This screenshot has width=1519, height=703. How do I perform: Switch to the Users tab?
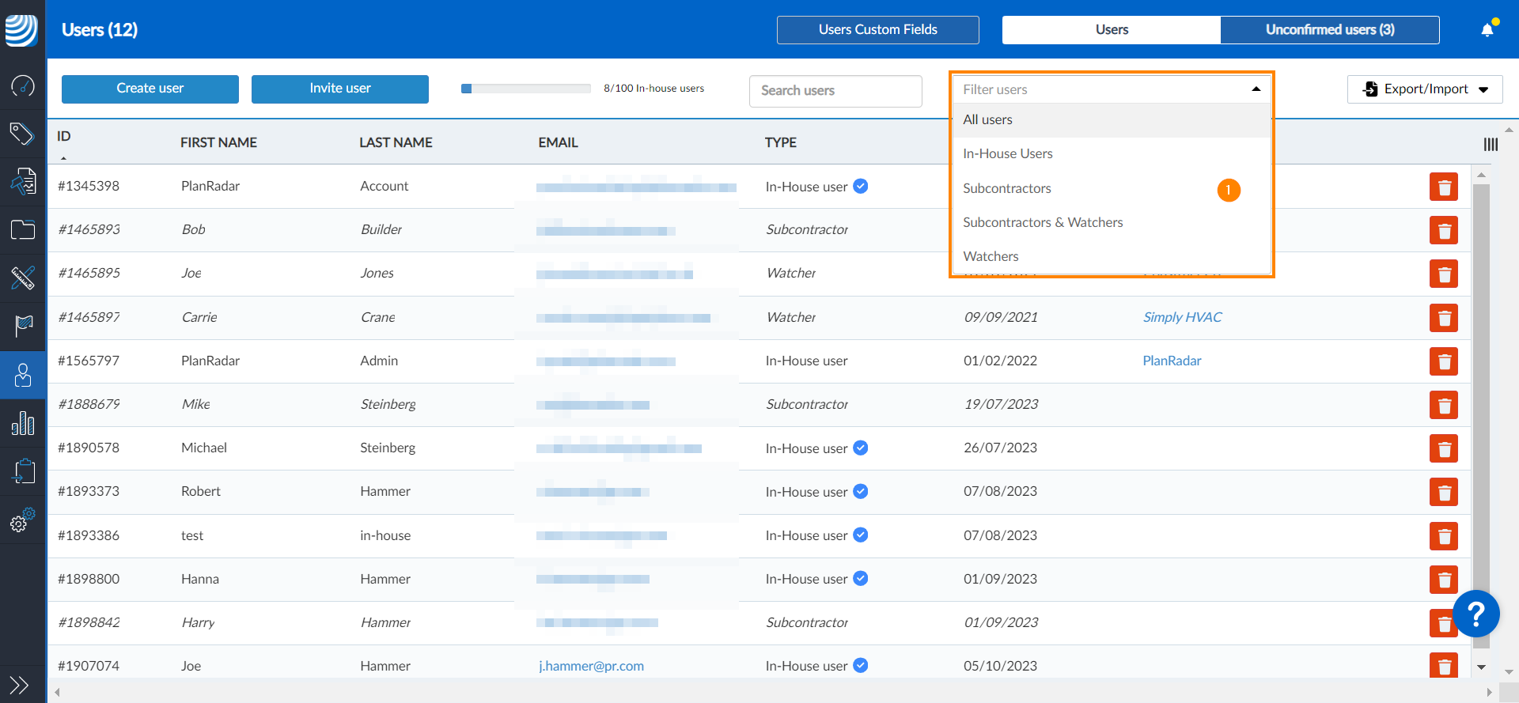[x=1112, y=30]
